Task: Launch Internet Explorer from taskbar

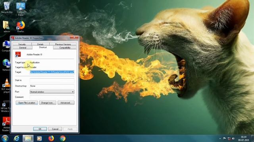Action: (17, 138)
